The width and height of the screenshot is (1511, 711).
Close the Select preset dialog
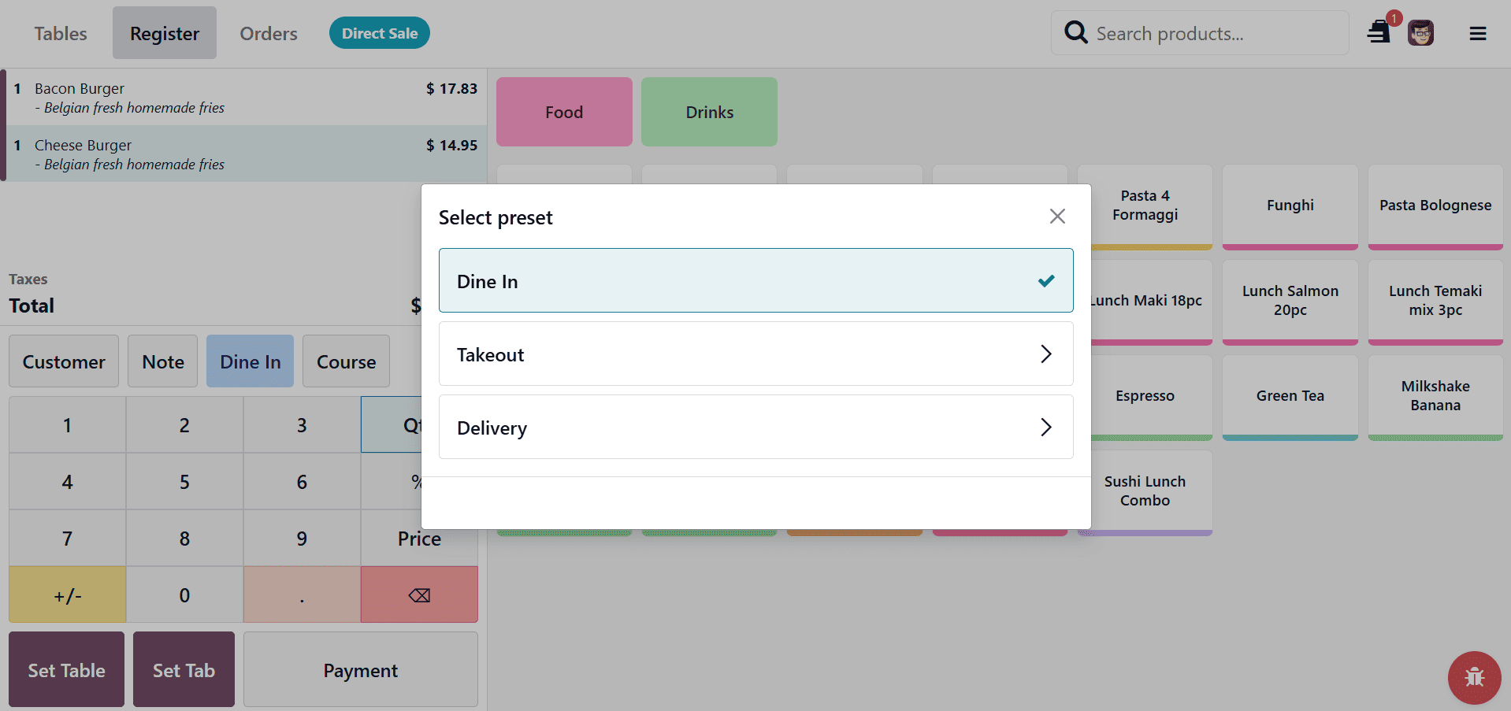(1057, 216)
